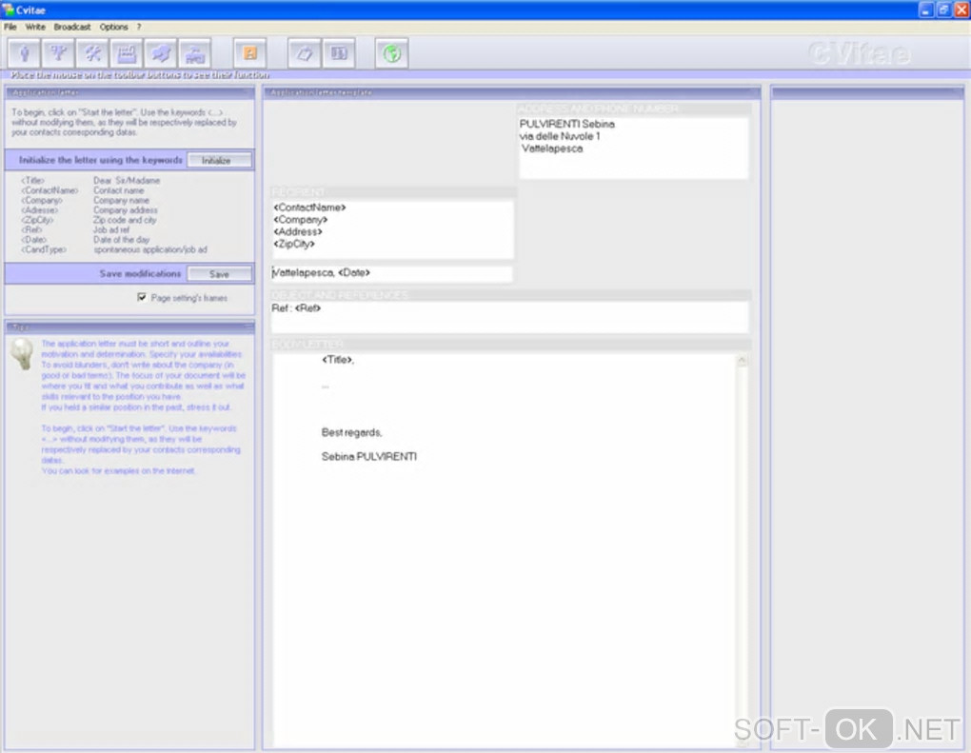Click in the recipient keywords box

(x=392, y=229)
